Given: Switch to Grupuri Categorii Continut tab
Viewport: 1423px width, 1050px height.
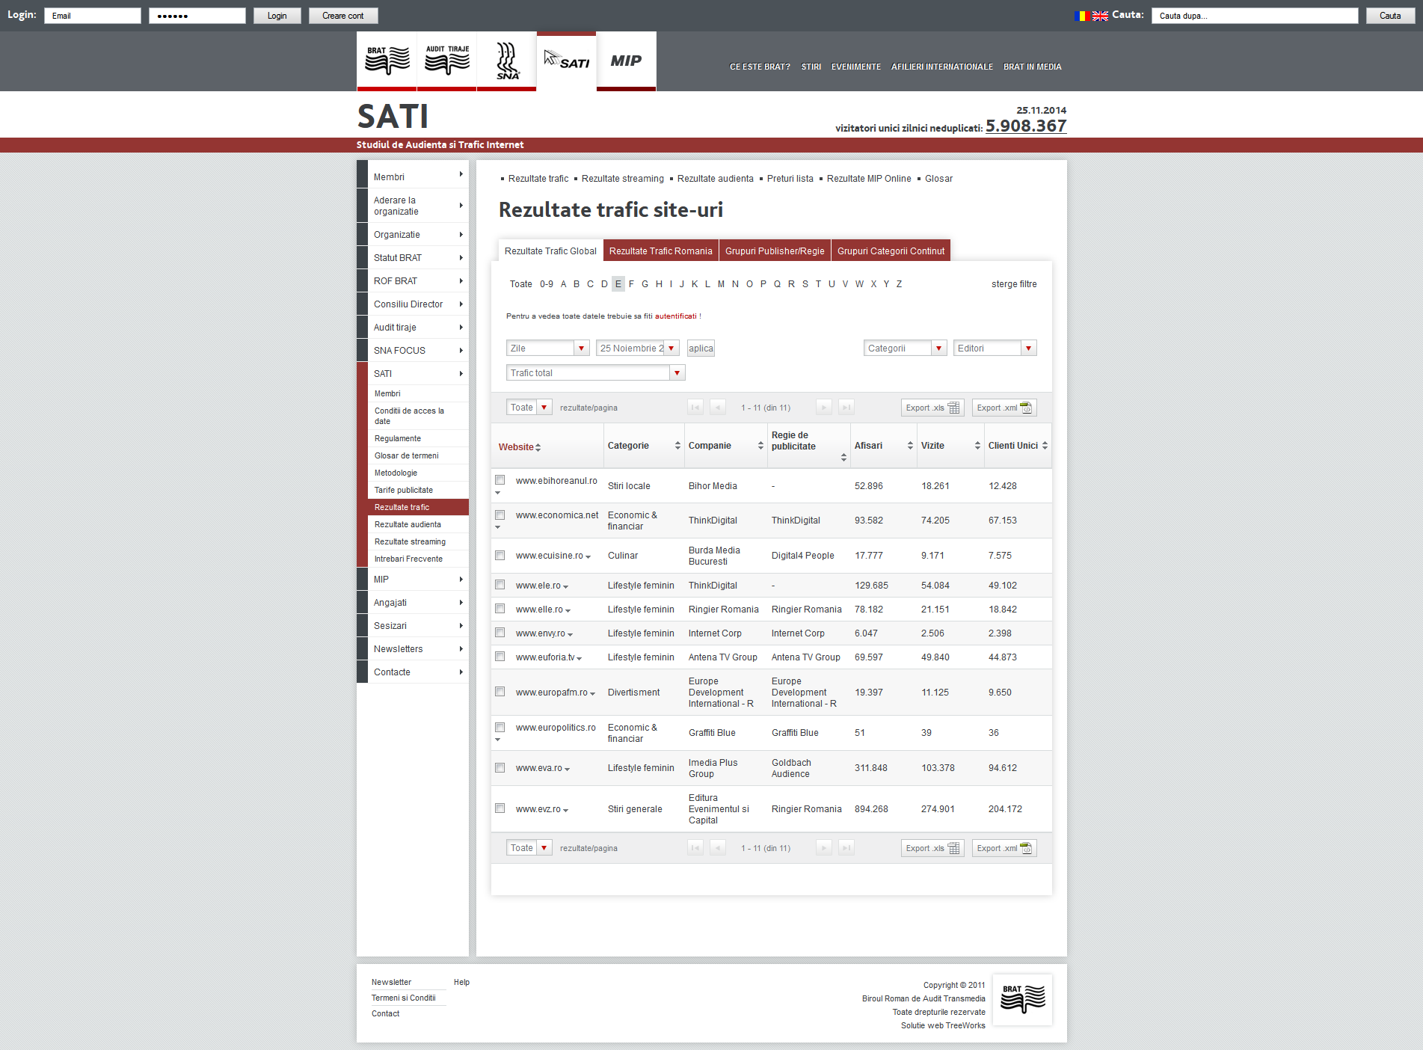Looking at the screenshot, I should coord(891,251).
